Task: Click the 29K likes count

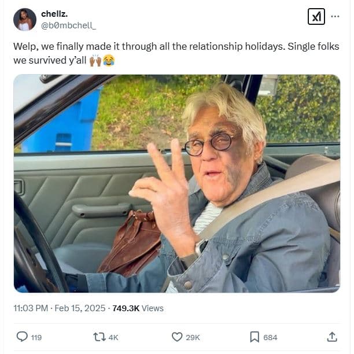Action: [x=193, y=337]
